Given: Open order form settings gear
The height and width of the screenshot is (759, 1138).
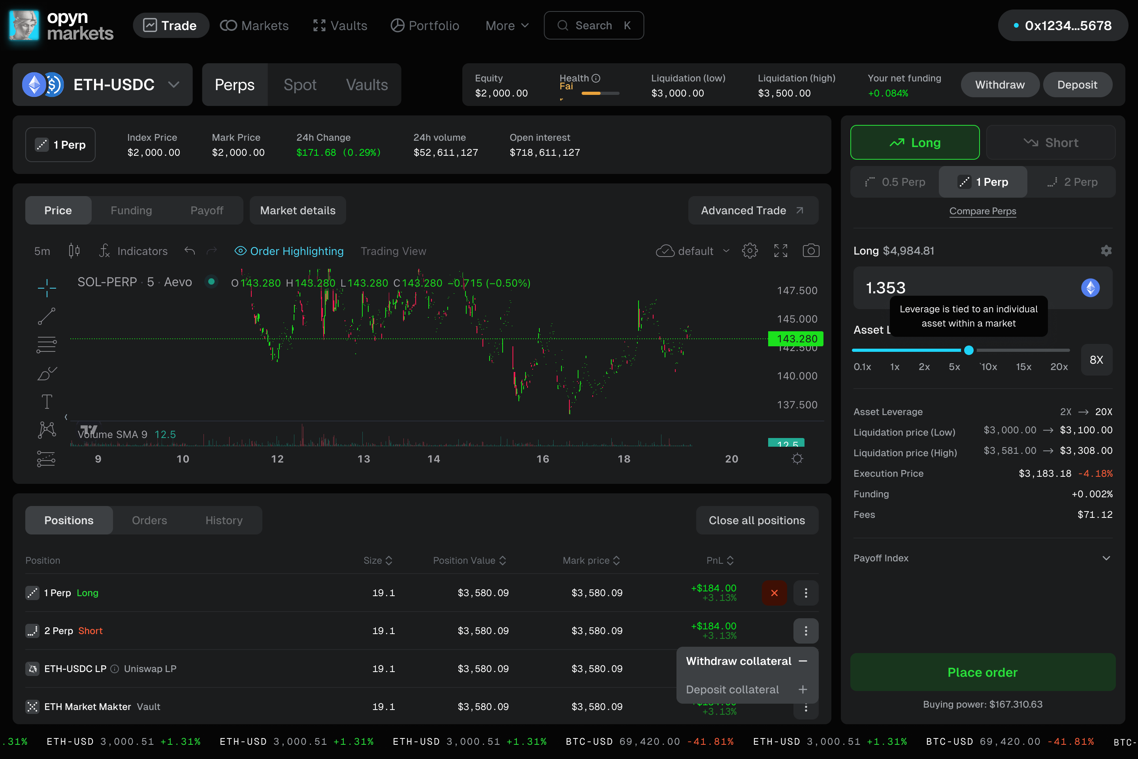Looking at the screenshot, I should pyautogui.click(x=1106, y=251).
